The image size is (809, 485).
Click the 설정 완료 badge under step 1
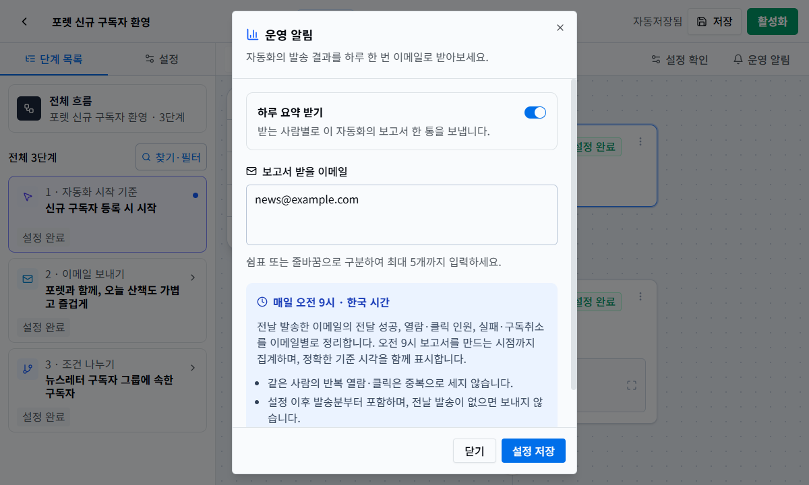click(44, 237)
